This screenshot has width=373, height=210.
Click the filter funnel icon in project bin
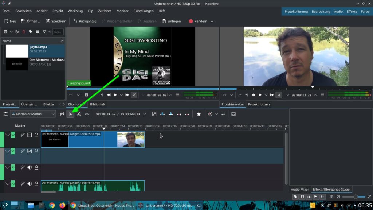point(44,32)
